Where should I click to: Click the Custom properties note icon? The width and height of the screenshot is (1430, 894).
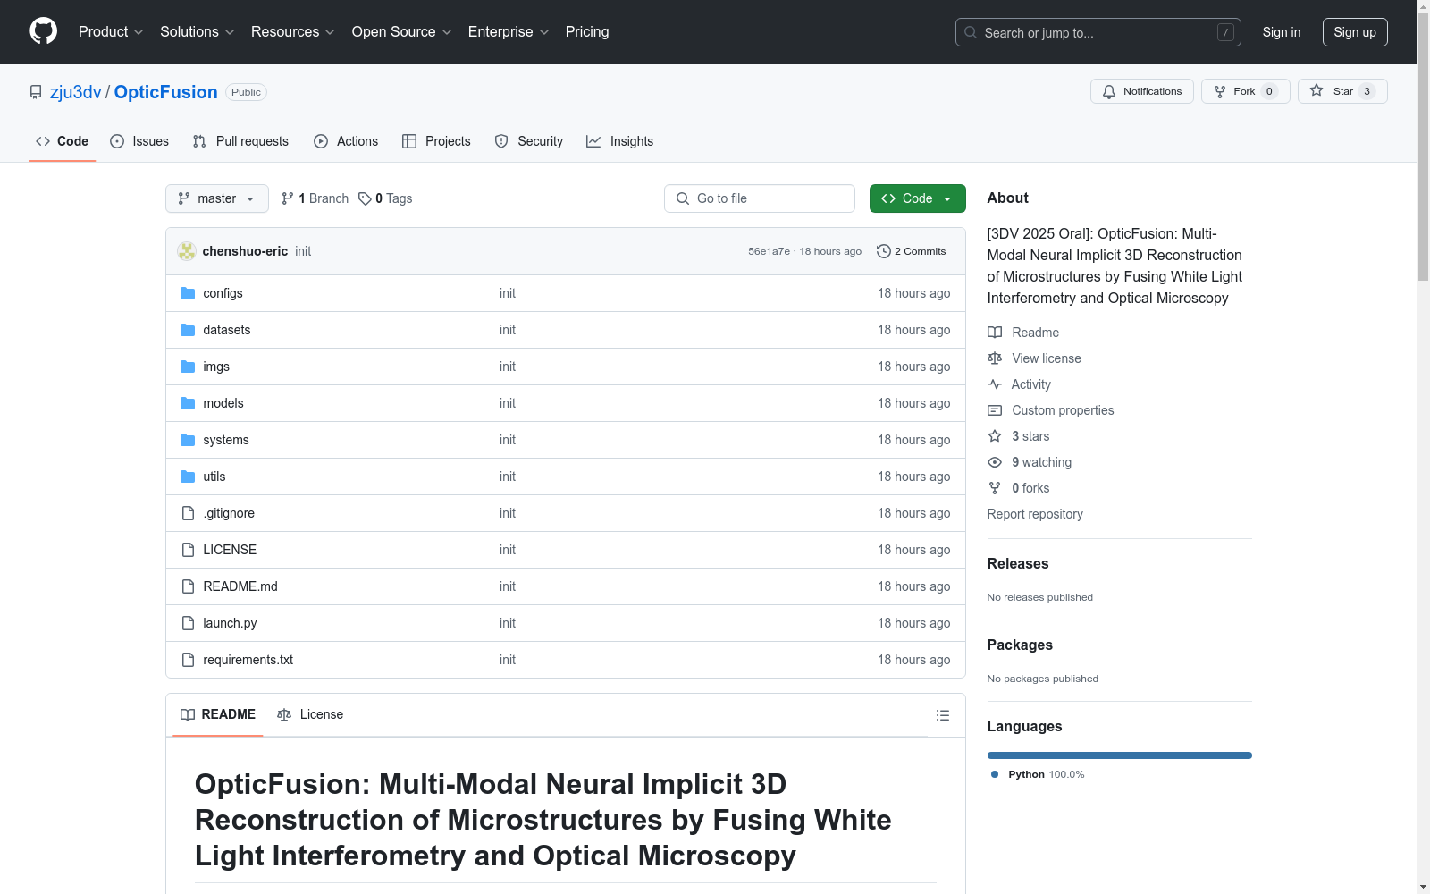(995, 410)
